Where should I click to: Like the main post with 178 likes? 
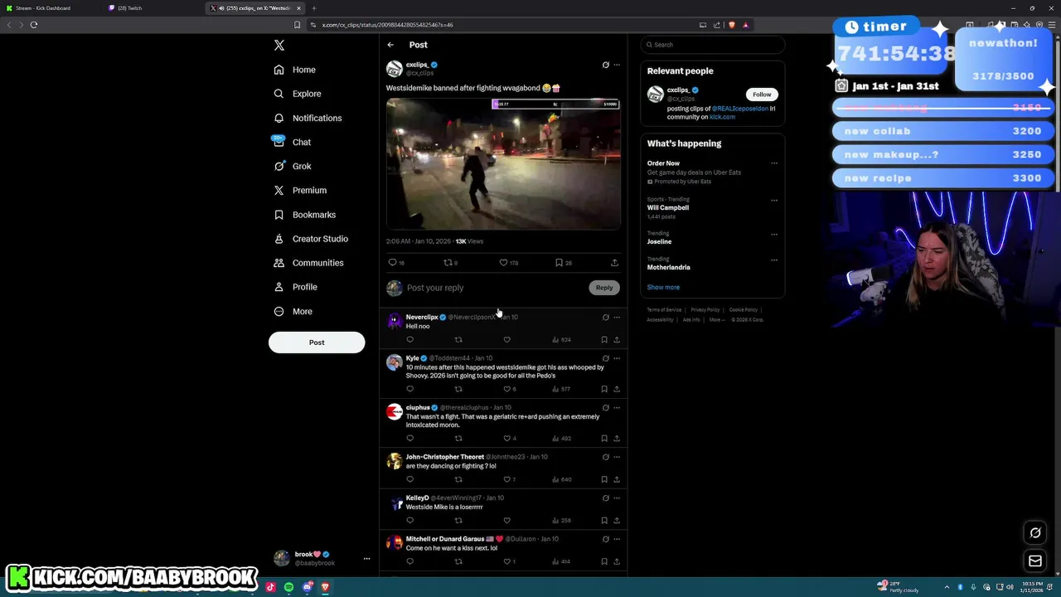coord(503,263)
